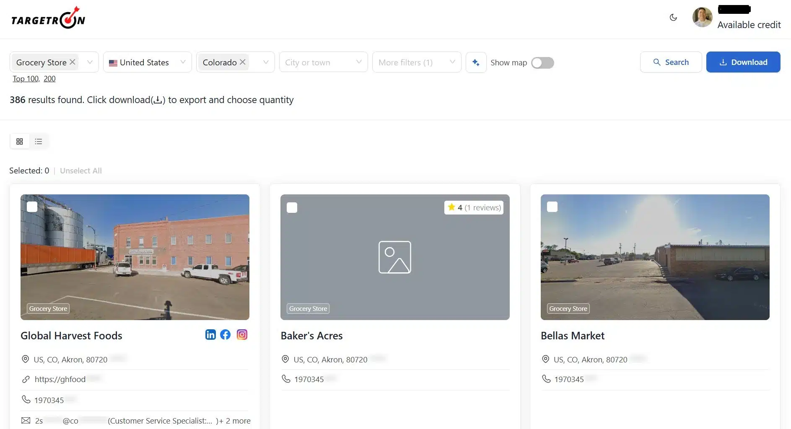Remove the Grocery Store filter tag
The width and height of the screenshot is (791, 429).
(x=73, y=62)
